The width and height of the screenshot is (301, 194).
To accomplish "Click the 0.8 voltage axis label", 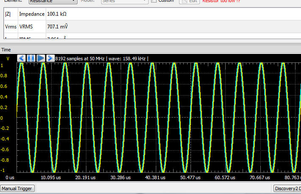I will pyautogui.click(x=4, y=76).
